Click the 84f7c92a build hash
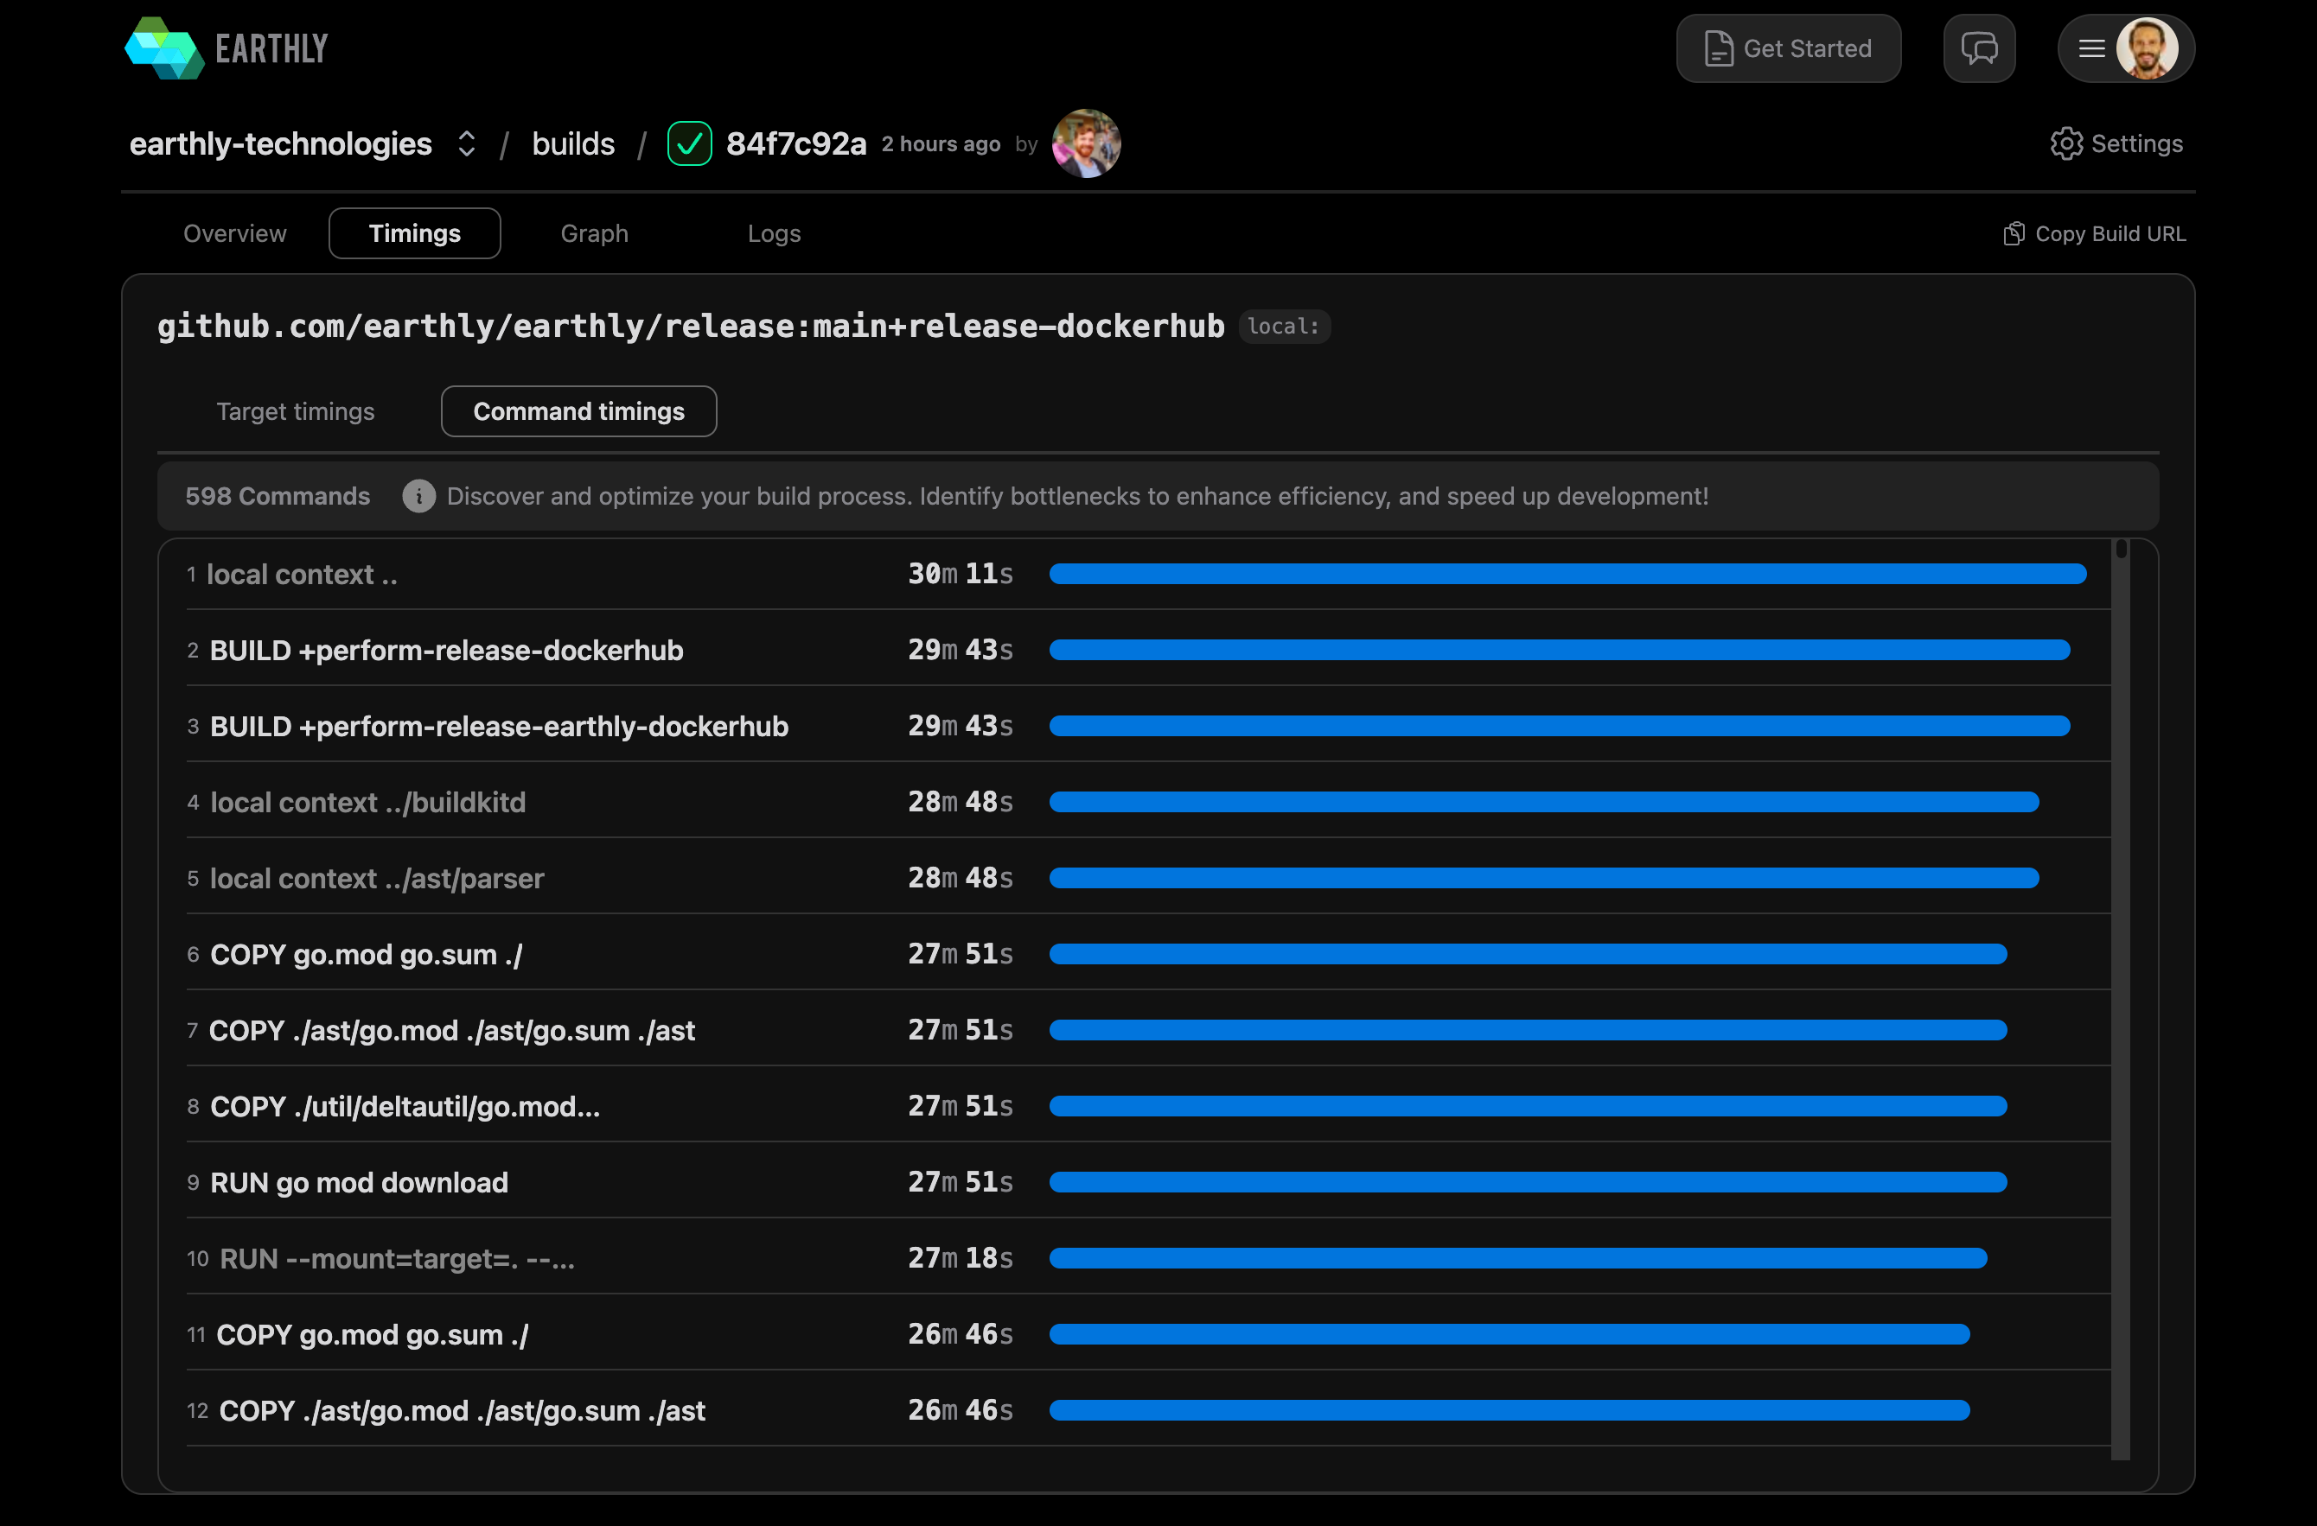Image resolution: width=2317 pixels, height=1526 pixels. [795, 144]
